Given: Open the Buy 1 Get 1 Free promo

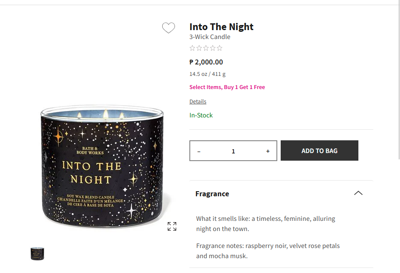Looking at the screenshot, I should pyautogui.click(x=227, y=87).
